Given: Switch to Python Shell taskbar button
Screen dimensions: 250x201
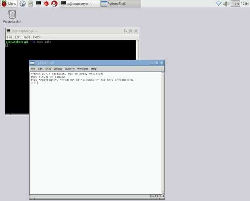Looking at the screenshot, I should [x=121, y=4].
